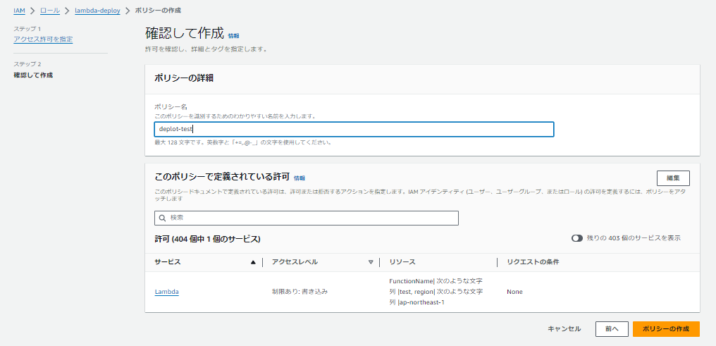Click the ポリシーの作成 button

tap(666, 329)
